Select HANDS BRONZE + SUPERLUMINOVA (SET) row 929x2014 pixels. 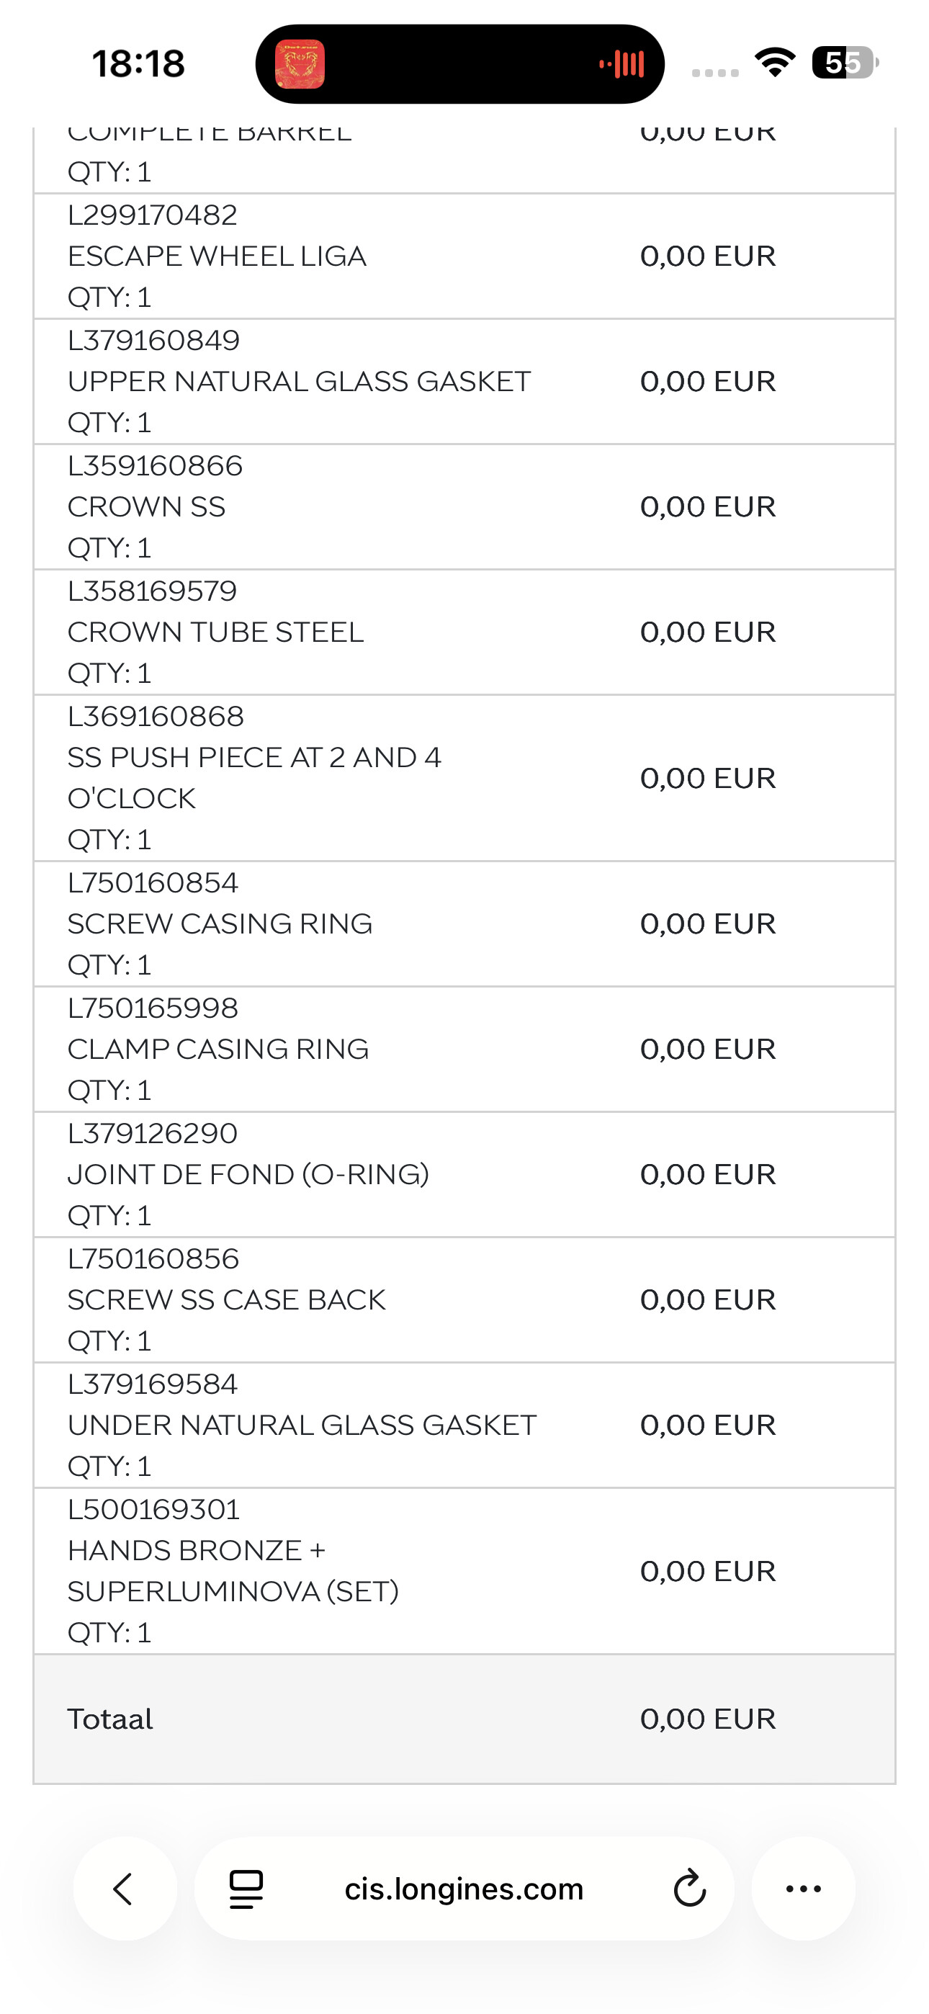point(464,1571)
